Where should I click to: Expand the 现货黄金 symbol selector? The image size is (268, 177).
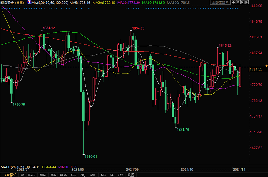(8, 3)
